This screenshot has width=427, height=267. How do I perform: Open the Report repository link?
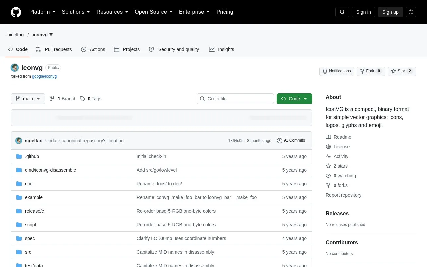pos(343,195)
